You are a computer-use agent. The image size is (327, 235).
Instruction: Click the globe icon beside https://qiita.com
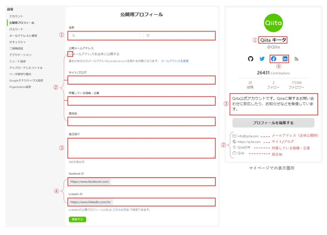click(234, 142)
